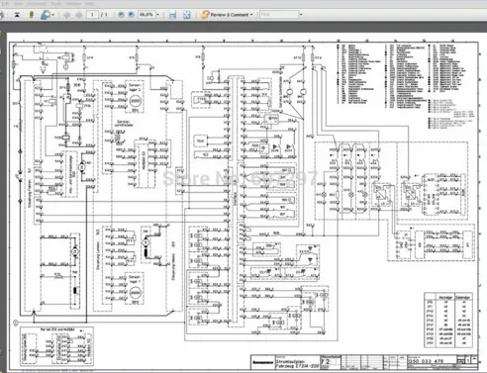Click the zoom out minus button
Screen dimensions: 487x373
pyautogui.click(x=121, y=15)
